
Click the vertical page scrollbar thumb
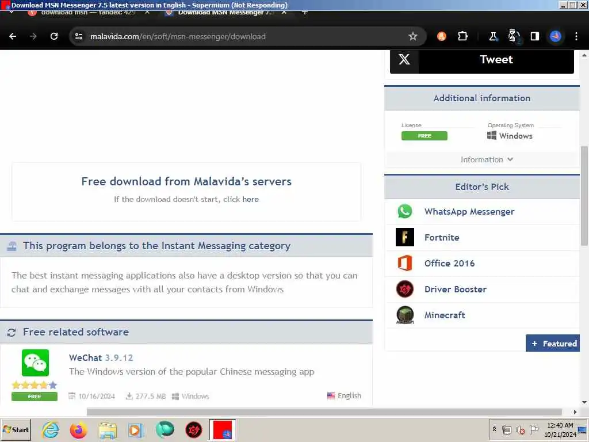584,196
